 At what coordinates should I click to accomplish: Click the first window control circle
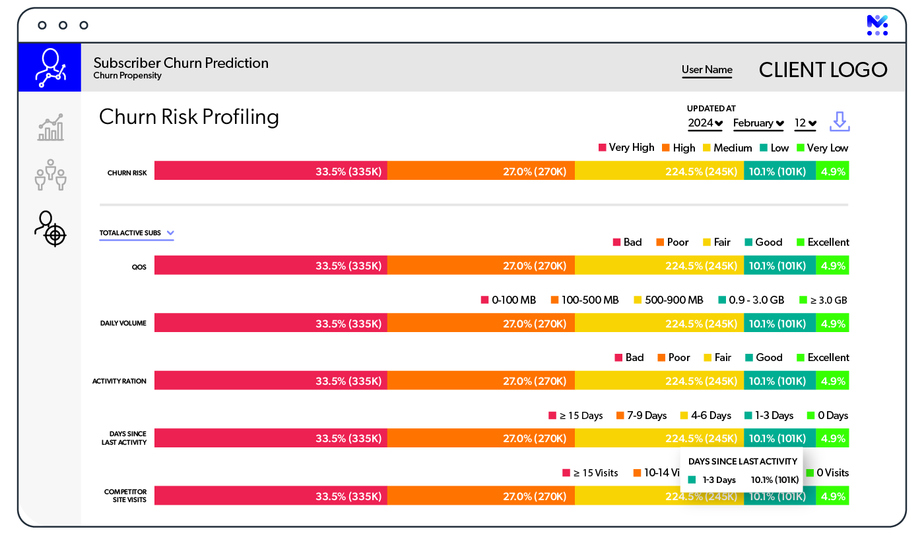tap(42, 26)
